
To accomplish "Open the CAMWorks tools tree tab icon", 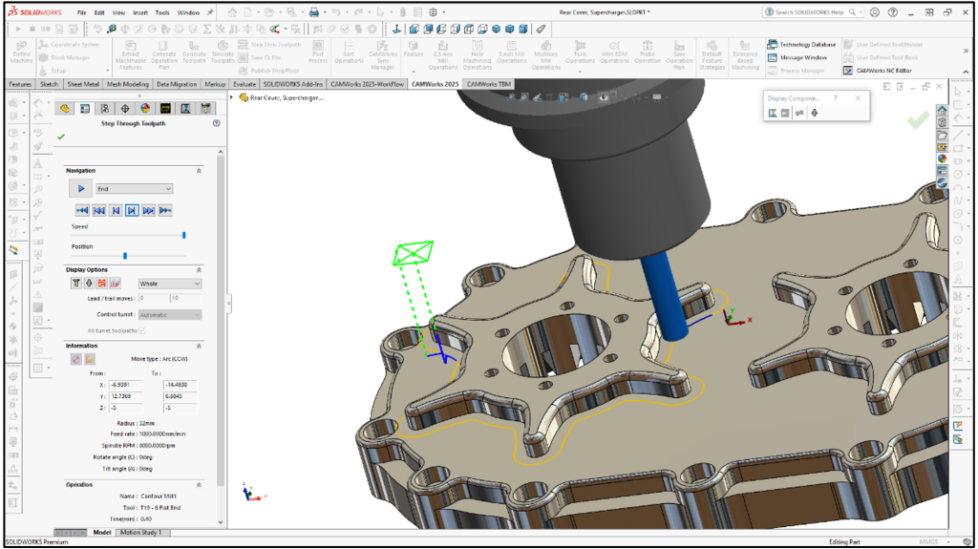I will click(205, 109).
